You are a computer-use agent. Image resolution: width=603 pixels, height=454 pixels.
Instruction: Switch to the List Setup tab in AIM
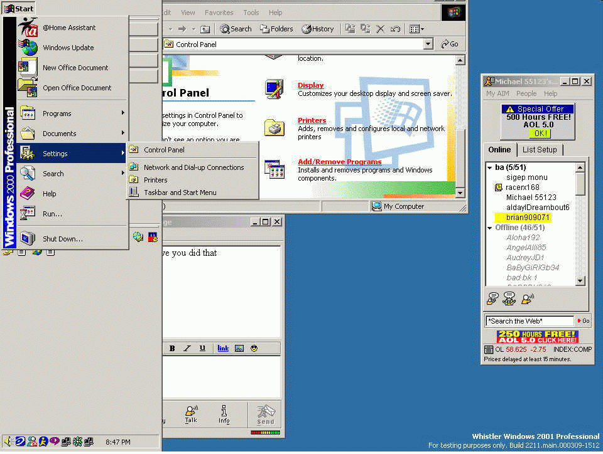click(539, 150)
